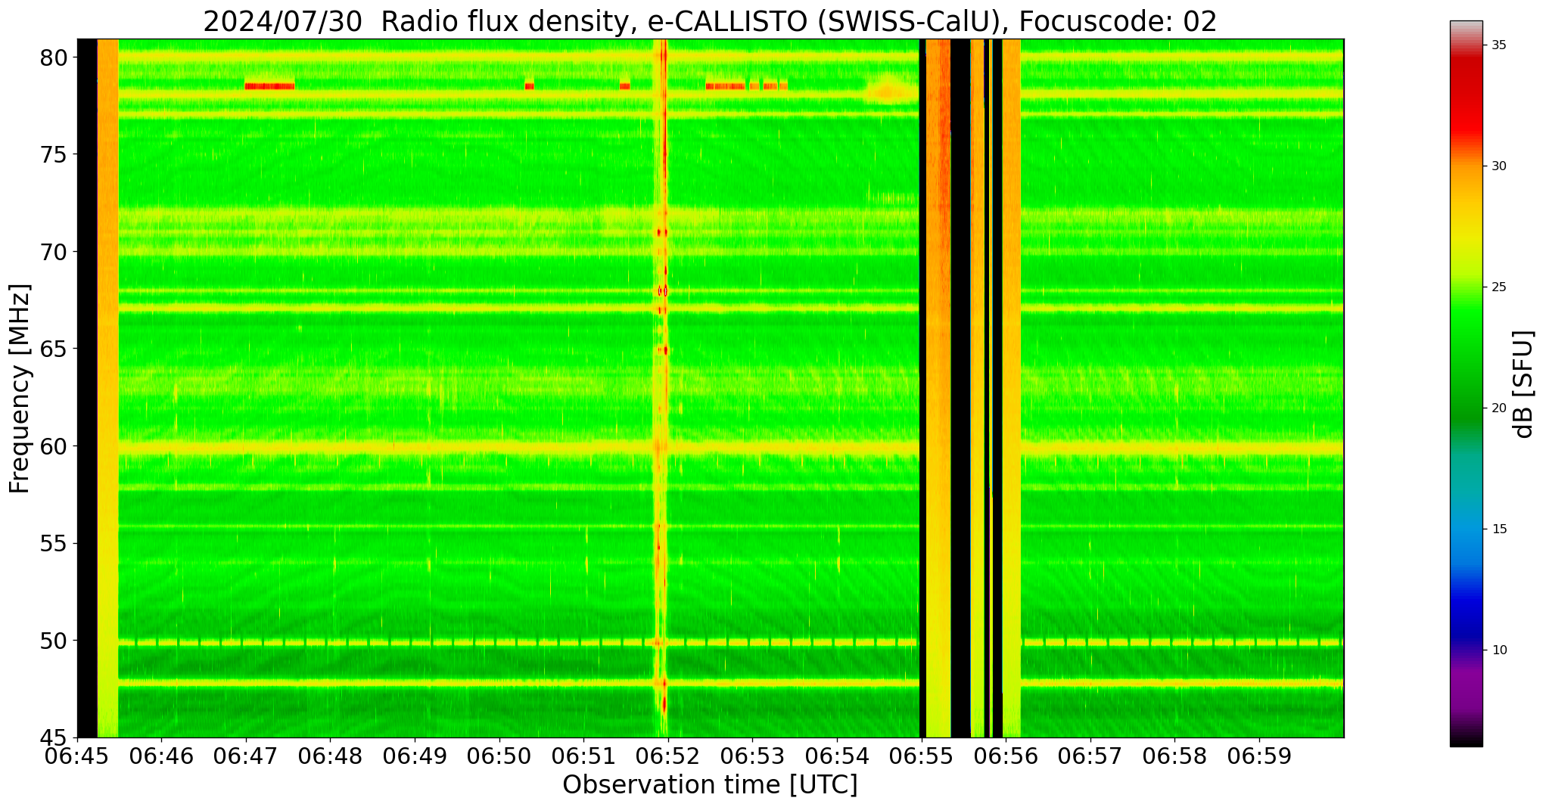Click the 'Frequency [MHz]' axis label

(20, 389)
